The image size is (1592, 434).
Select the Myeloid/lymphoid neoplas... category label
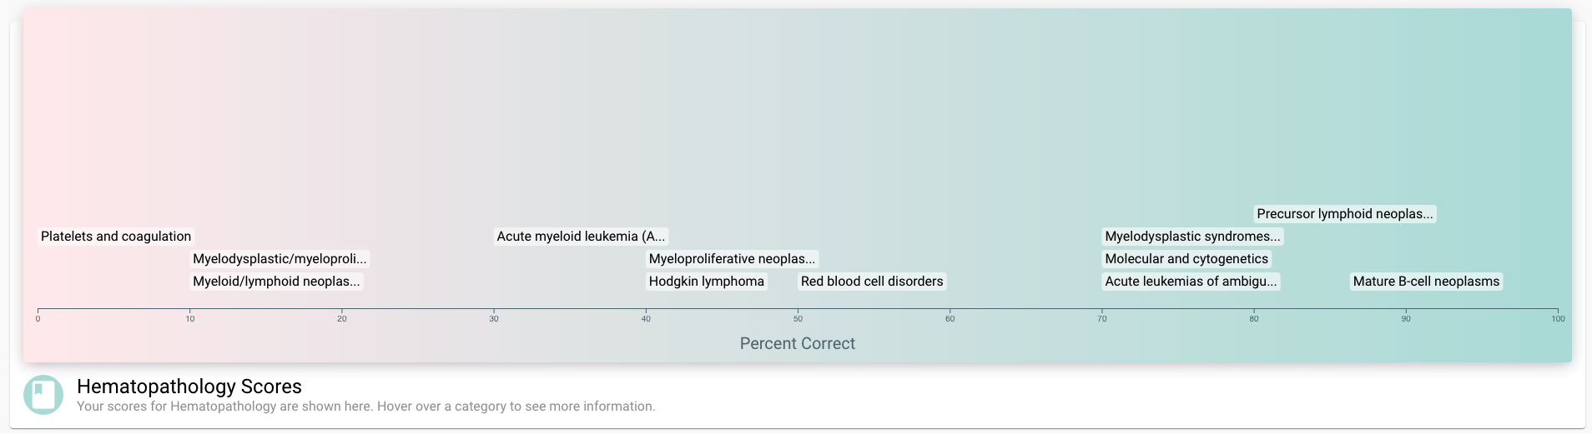(276, 282)
